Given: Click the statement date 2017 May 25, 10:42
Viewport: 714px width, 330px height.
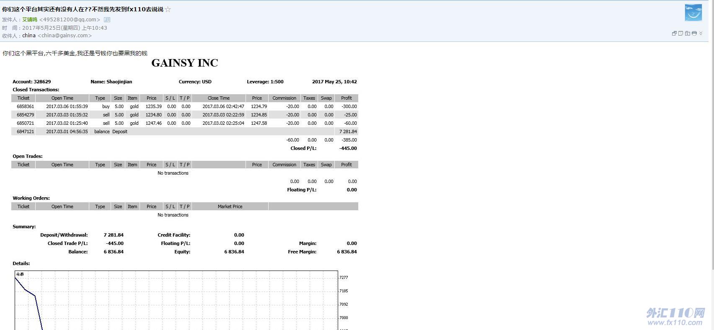Looking at the screenshot, I should pyautogui.click(x=334, y=82).
